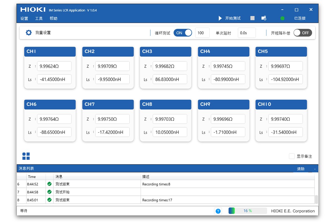335x223 pixels.
Task: Collapse the 消息列表 panel with the dash button
Action: [315, 169]
